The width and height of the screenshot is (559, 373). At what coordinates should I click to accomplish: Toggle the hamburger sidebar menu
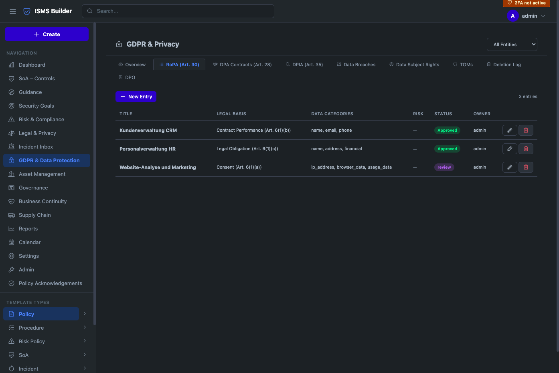13,11
